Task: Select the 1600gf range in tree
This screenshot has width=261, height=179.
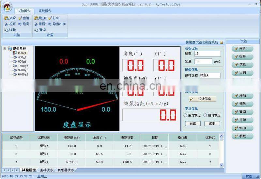Action: click(22, 66)
